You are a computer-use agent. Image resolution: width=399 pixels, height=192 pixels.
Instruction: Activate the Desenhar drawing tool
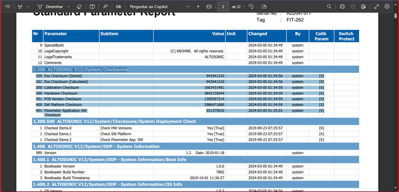tap(50, 7)
